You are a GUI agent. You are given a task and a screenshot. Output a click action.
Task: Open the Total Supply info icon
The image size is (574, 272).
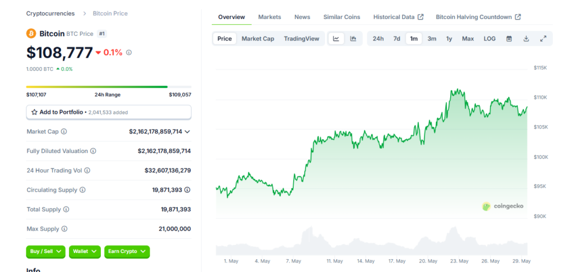click(x=66, y=209)
